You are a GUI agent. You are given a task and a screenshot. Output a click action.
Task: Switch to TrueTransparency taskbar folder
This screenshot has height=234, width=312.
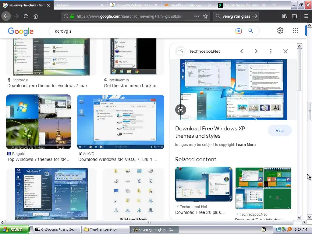(x=105, y=229)
